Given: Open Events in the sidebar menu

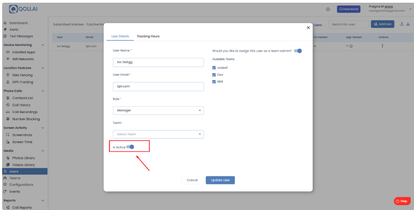Looking at the screenshot, I should (15, 192).
